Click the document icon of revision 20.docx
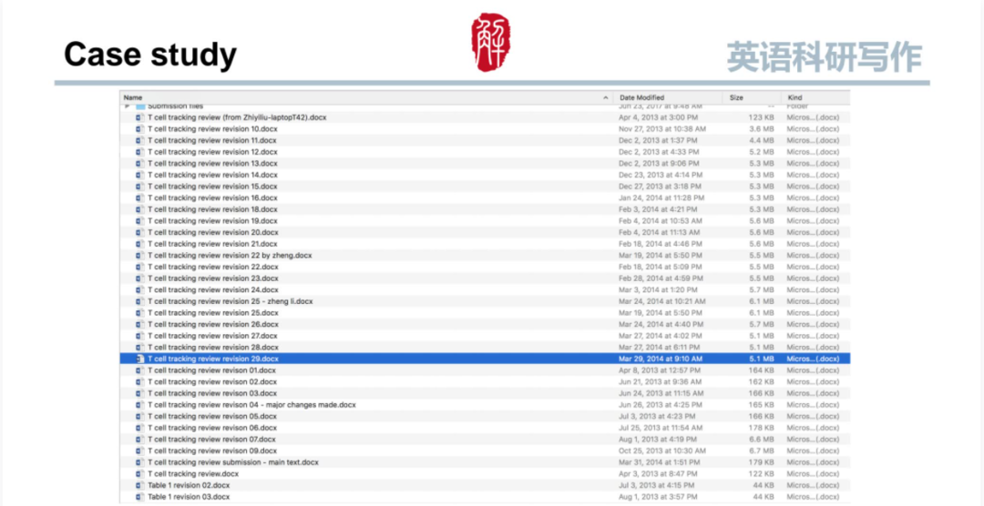Image resolution: width=984 pixels, height=506 pixels. pos(140,233)
